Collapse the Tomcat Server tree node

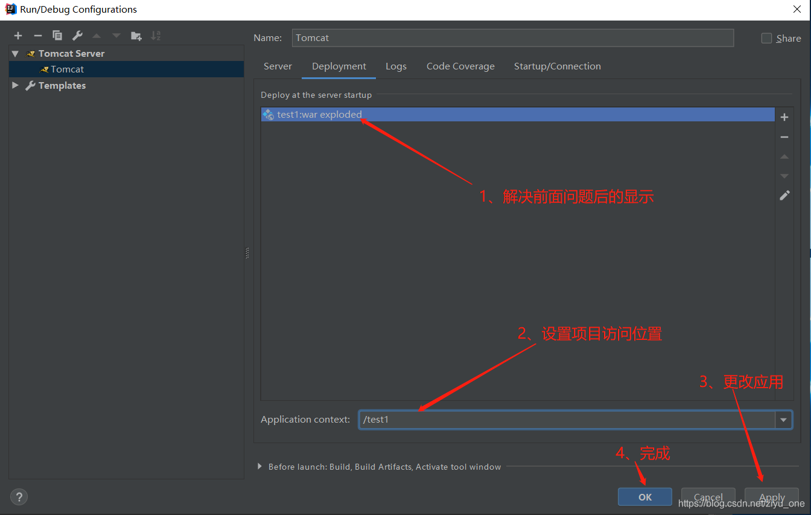coord(15,54)
